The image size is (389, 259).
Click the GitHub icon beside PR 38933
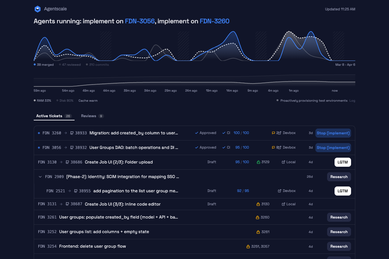tap(72, 133)
